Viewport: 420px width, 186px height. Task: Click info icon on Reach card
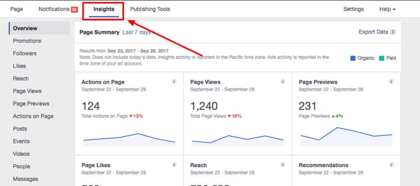pos(283,165)
